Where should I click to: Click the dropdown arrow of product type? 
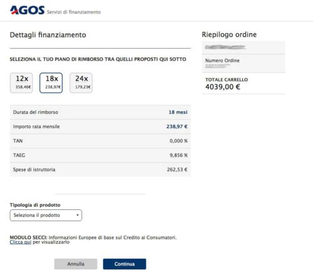click(78, 215)
